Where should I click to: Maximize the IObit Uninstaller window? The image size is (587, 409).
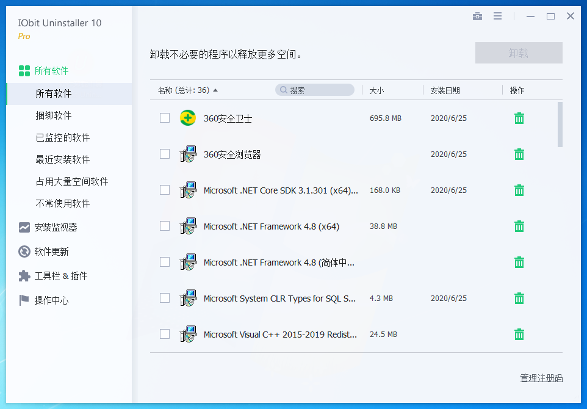click(550, 16)
